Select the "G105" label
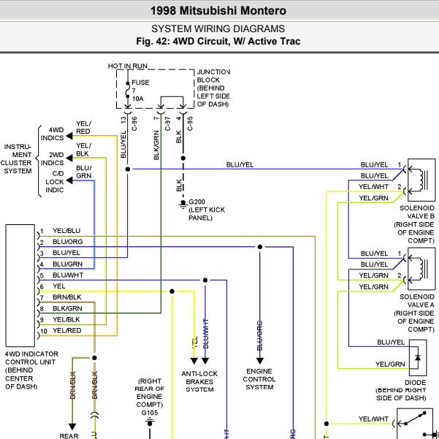Viewport: 439px width, 439px height. point(150,413)
